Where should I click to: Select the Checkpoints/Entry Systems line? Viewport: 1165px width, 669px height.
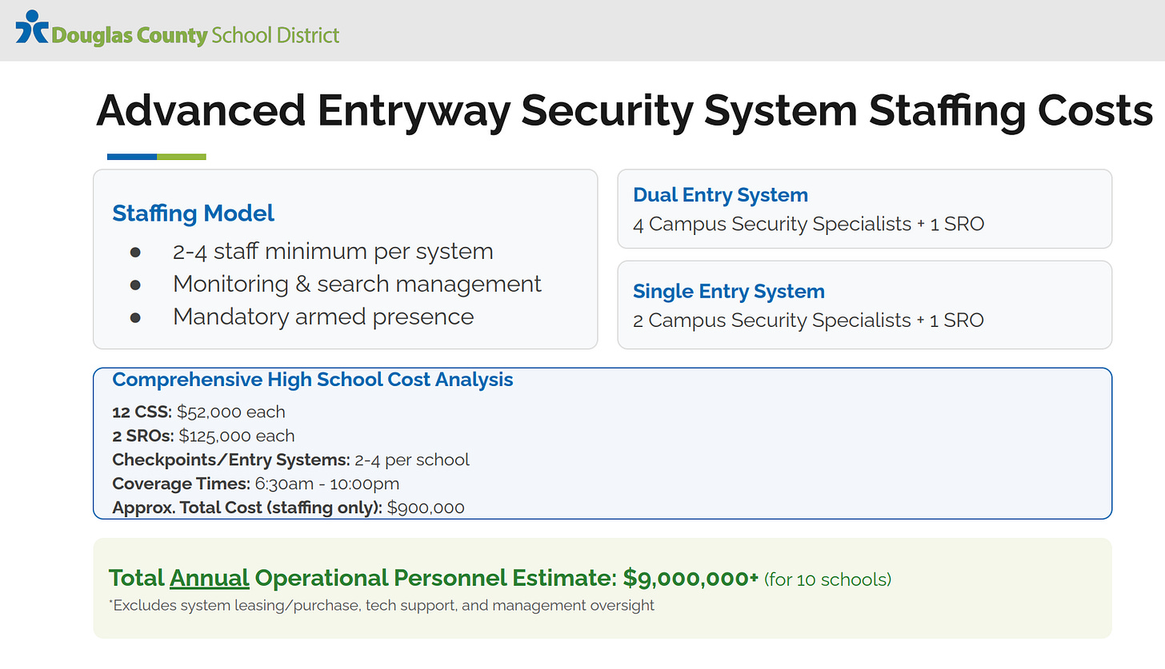tap(290, 460)
